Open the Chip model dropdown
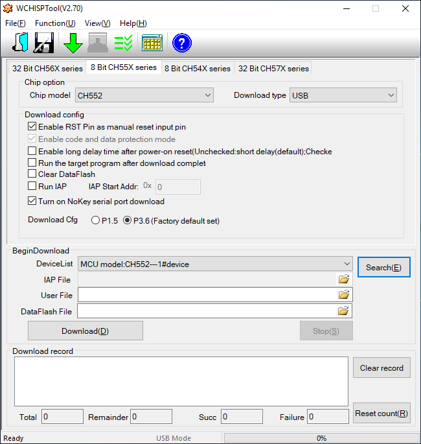This screenshot has width=421, height=444. pos(144,95)
